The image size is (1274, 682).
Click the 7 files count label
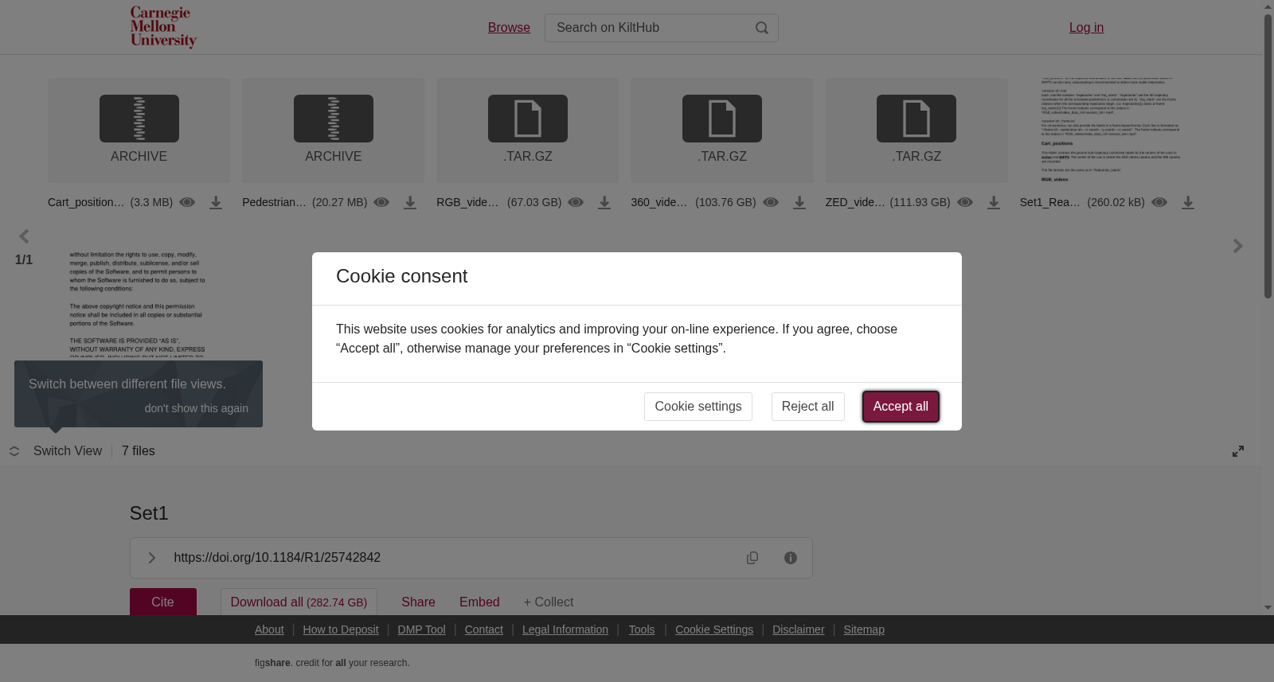(x=139, y=451)
